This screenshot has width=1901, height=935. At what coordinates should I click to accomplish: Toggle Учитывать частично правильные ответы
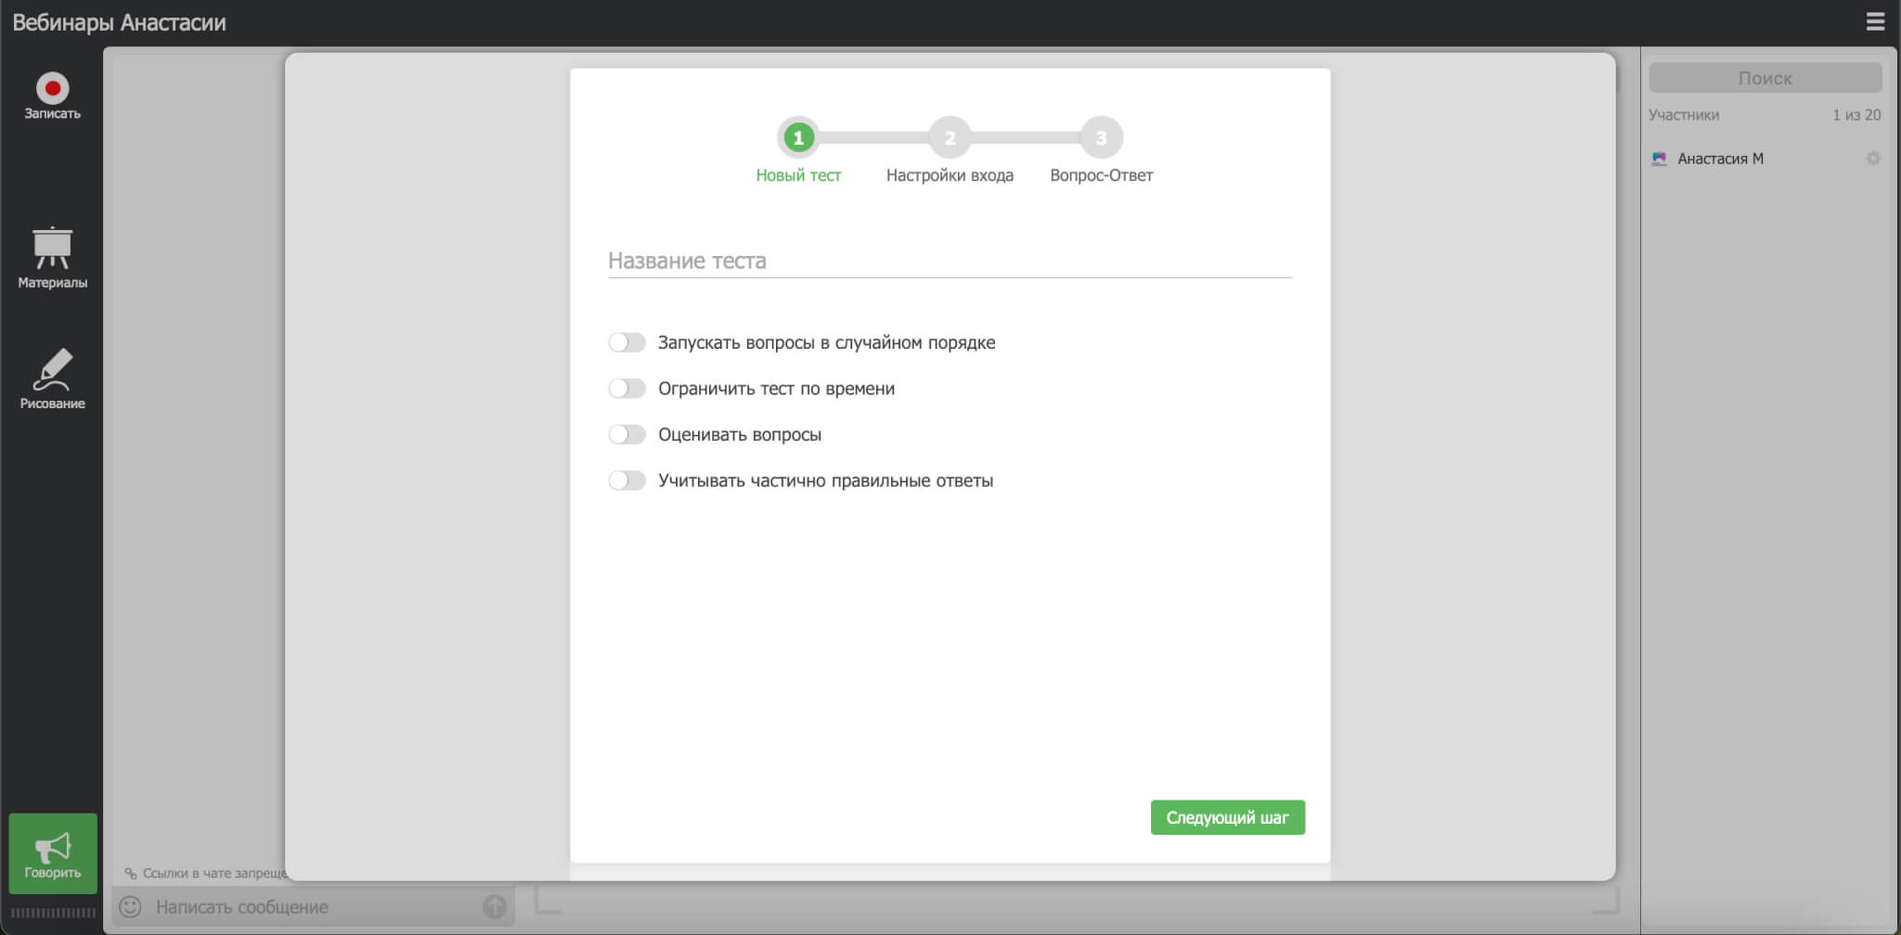point(627,480)
